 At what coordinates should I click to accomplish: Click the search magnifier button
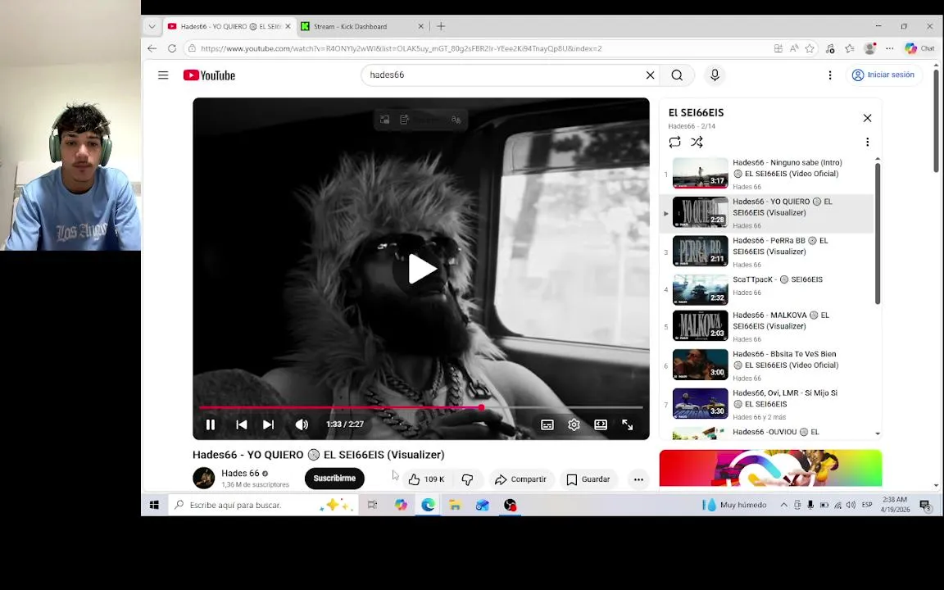point(678,75)
